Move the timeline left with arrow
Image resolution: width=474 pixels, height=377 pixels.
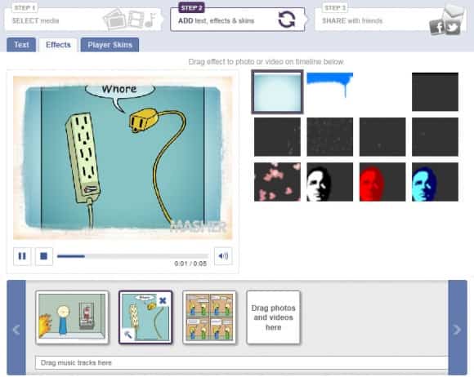[16, 328]
